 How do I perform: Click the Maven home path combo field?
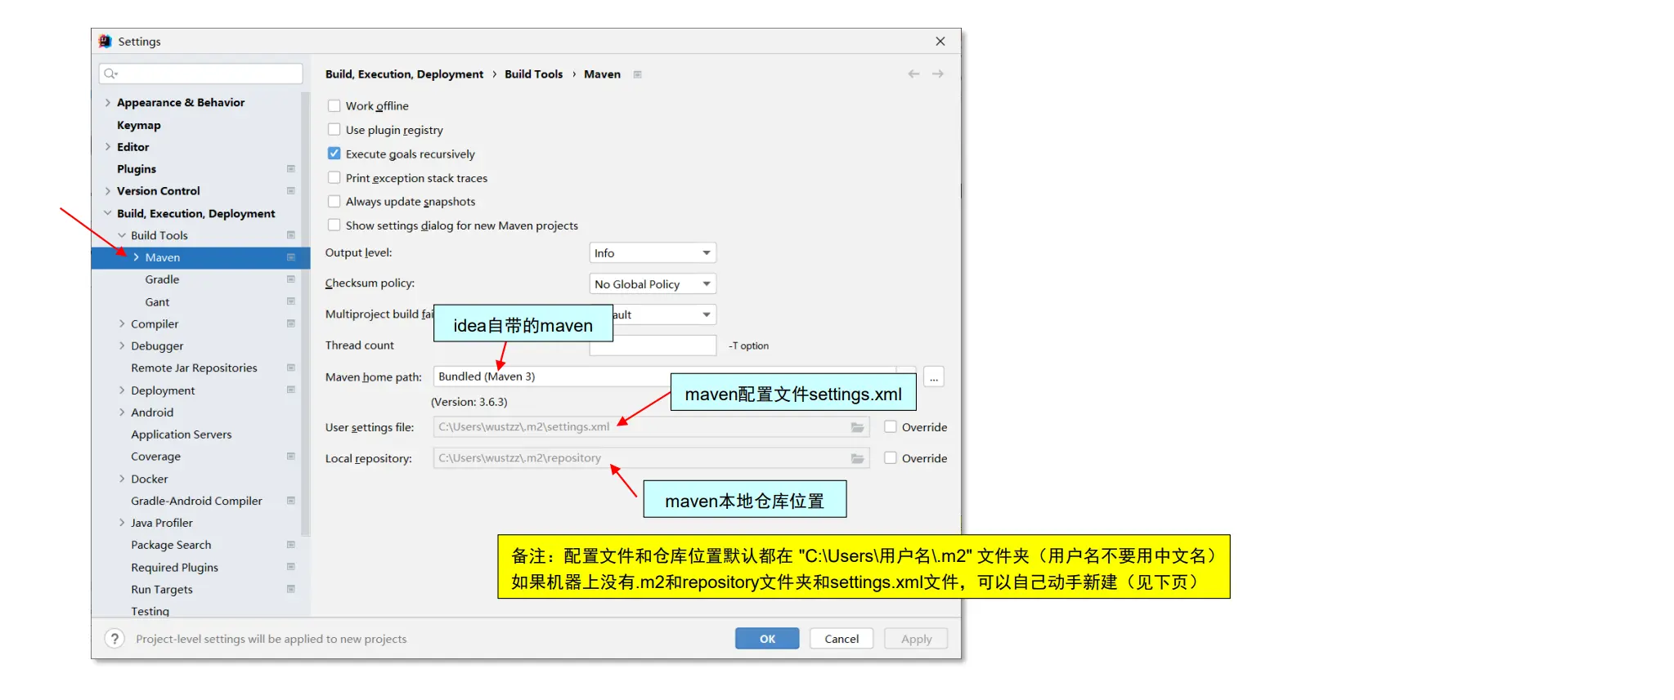[675, 377]
